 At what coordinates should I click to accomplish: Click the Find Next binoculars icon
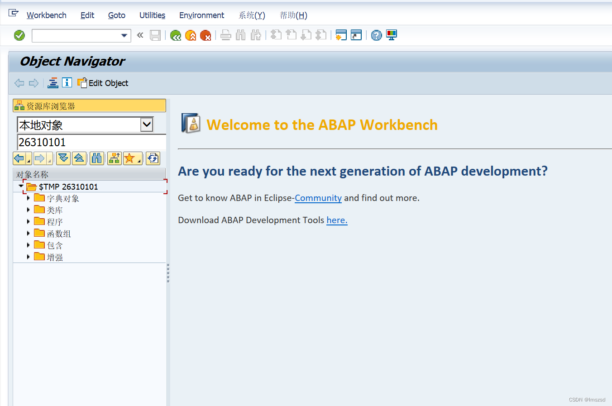256,35
